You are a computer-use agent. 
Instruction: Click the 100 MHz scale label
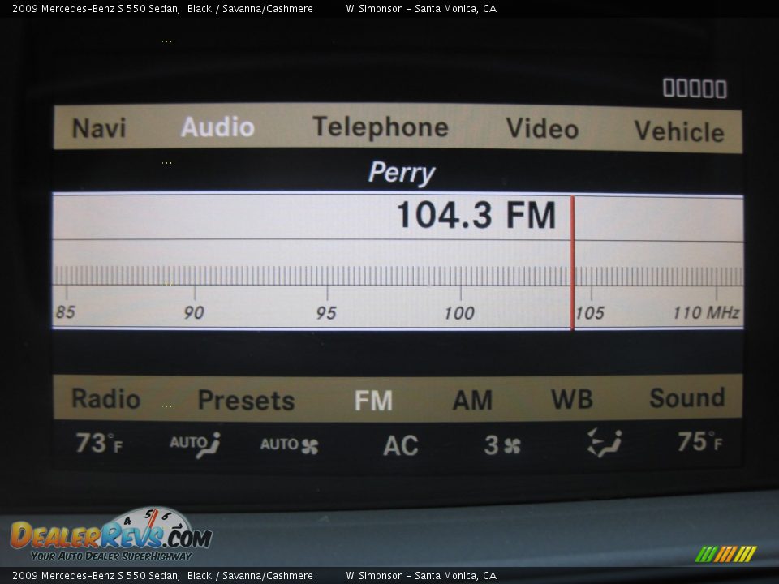click(459, 313)
